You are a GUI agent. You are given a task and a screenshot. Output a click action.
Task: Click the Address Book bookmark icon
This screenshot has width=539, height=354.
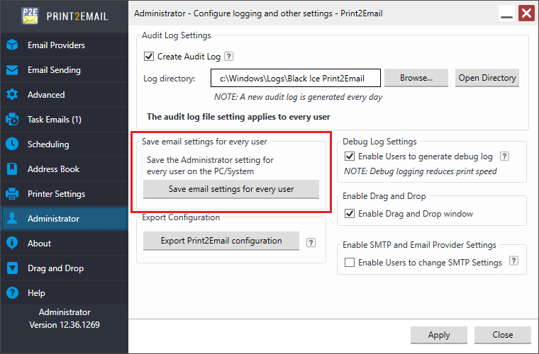12,169
